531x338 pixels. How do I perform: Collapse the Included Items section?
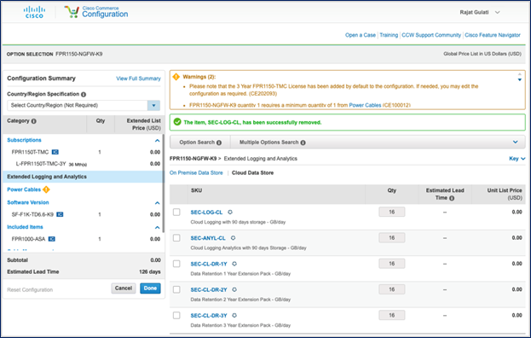(157, 227)
